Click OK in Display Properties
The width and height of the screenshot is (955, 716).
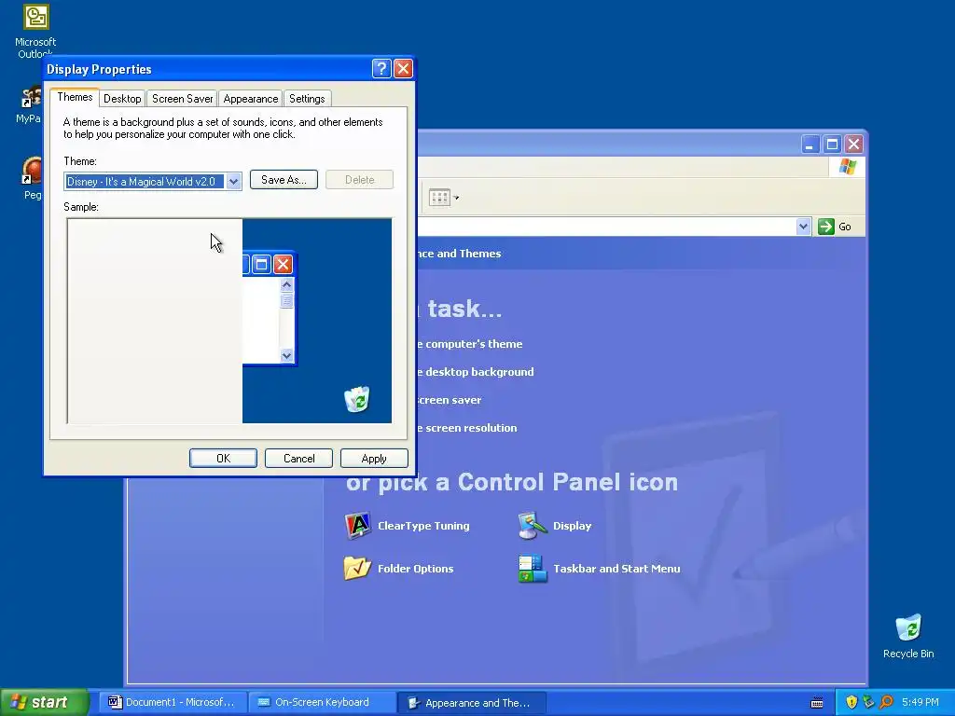(x=223, y=459)
